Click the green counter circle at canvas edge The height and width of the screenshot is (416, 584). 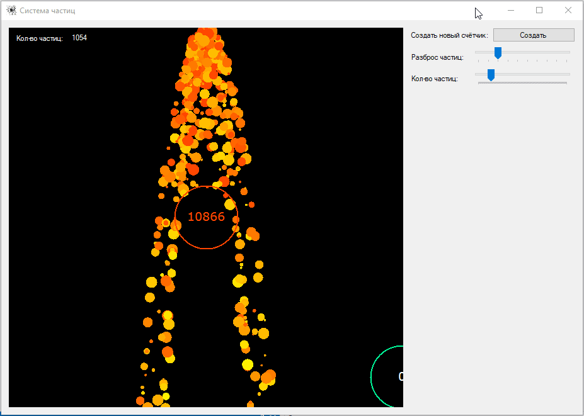(x=386, y=376)
